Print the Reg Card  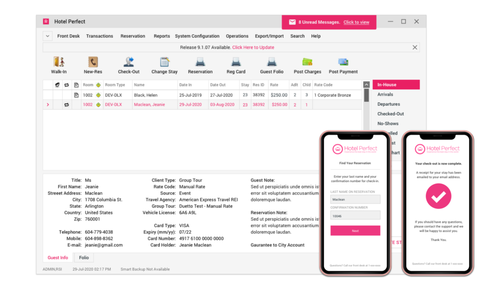click(x=236, y=62)
